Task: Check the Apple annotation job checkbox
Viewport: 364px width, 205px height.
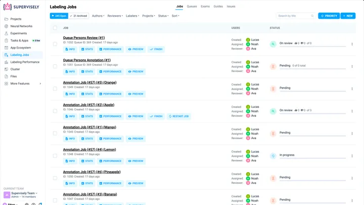Action: click(55, 111)
